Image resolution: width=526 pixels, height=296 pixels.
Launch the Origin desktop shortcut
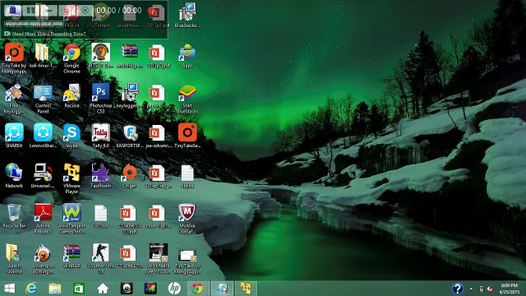130,175
